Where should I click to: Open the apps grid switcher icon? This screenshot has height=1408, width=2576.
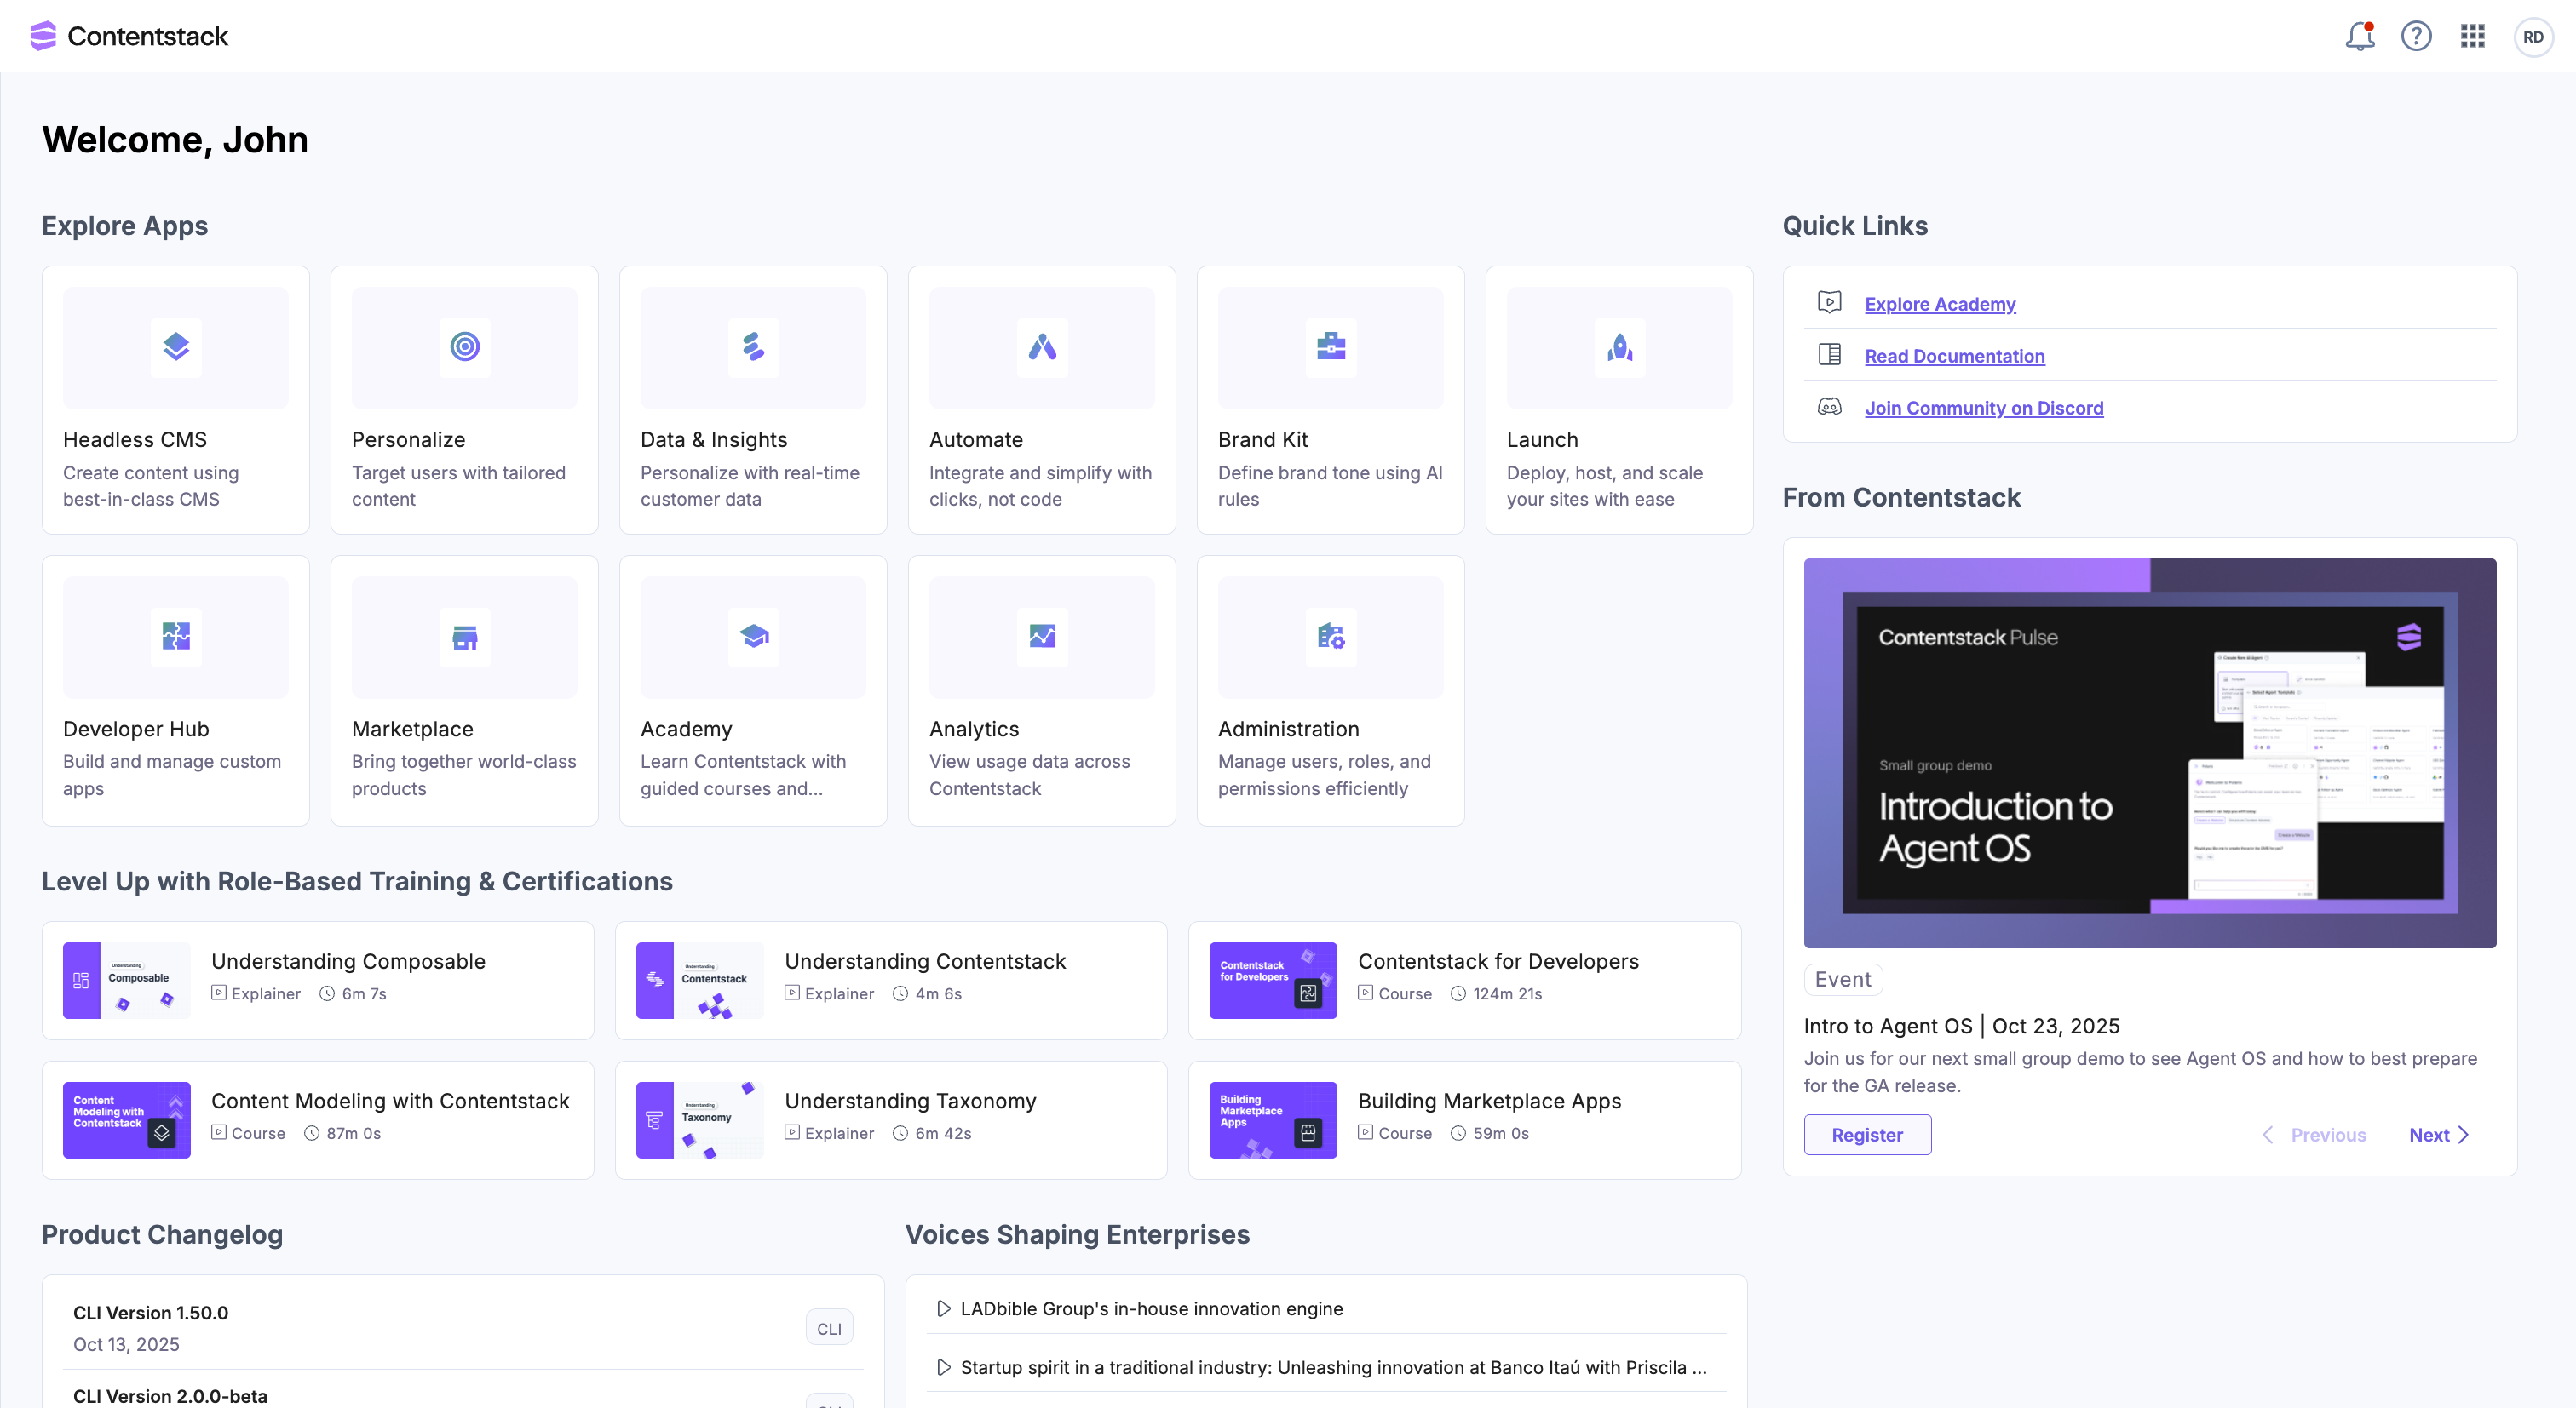click(2472, 37)
